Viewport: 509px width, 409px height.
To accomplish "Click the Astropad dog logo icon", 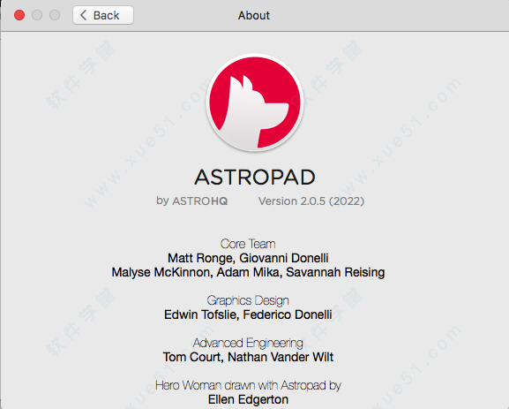I will coord(255,102).
